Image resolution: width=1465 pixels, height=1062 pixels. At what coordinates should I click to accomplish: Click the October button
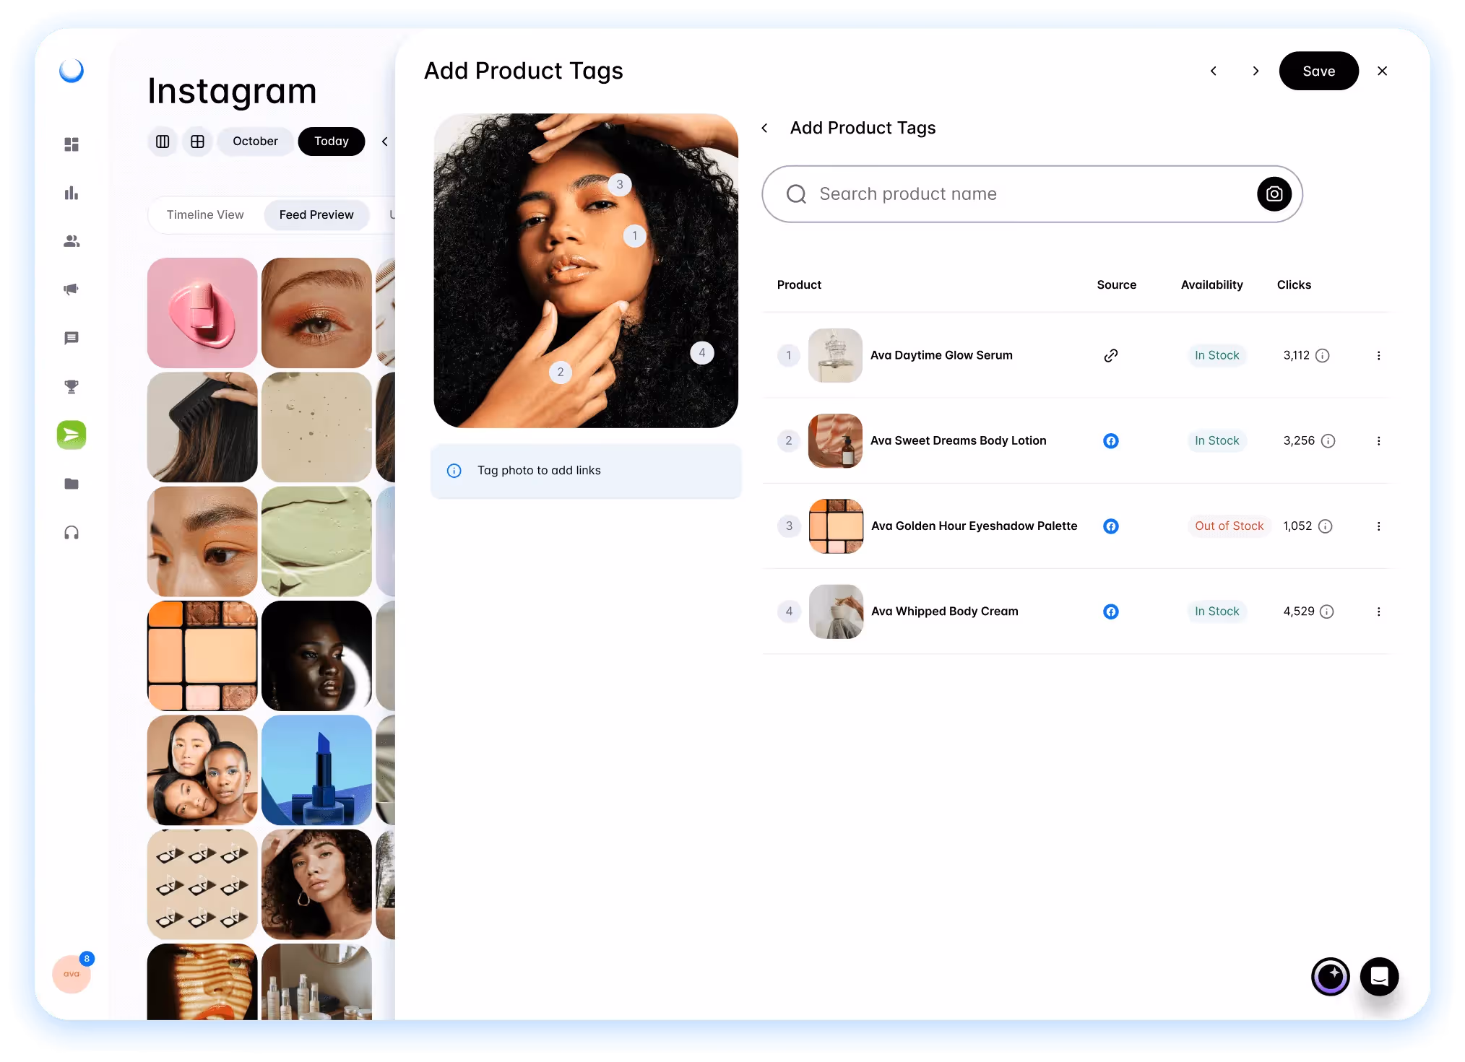pyautogui.click(x=255, y=142)
